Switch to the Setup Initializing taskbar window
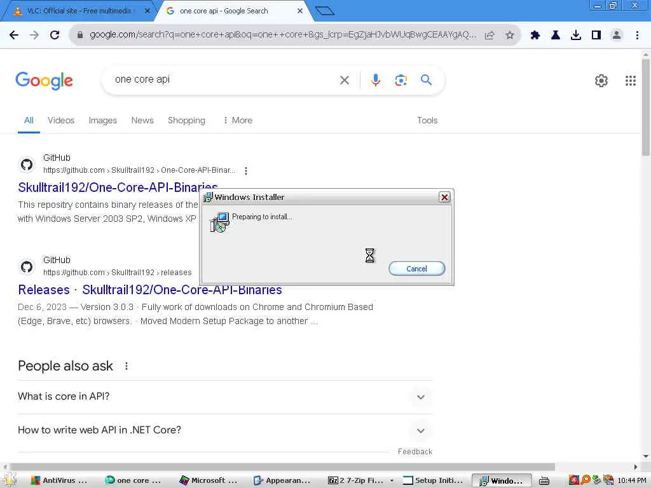651x488 pixels. click(x=433, y=480)
